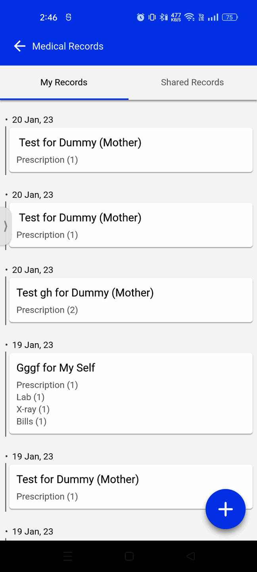Select the My Records tab
The image size is (257, 572).
click(x=64, y=82)
